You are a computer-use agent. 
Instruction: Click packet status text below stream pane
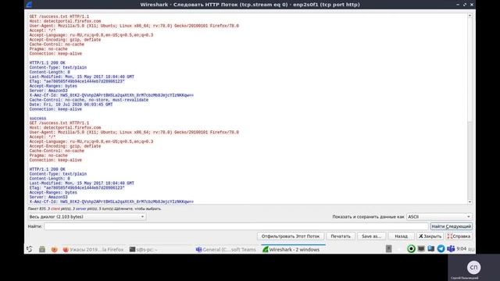coord(95,208)
